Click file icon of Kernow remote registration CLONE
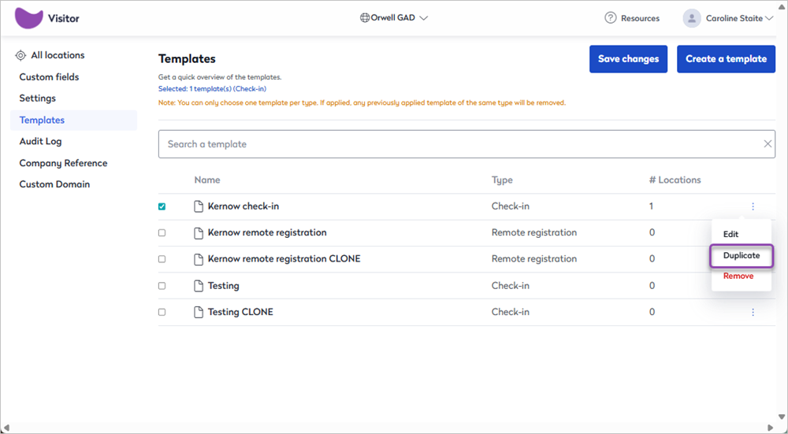Image resolution: width=788 pixels, height=434 pixels. (x=199, y=259)
